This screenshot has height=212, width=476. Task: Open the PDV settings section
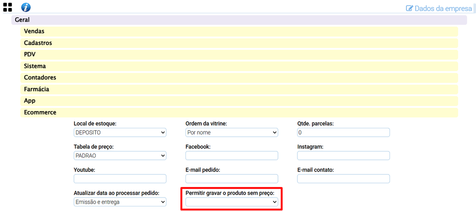239,54
